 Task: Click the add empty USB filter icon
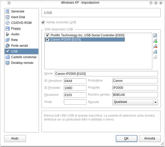click(155, 35)
